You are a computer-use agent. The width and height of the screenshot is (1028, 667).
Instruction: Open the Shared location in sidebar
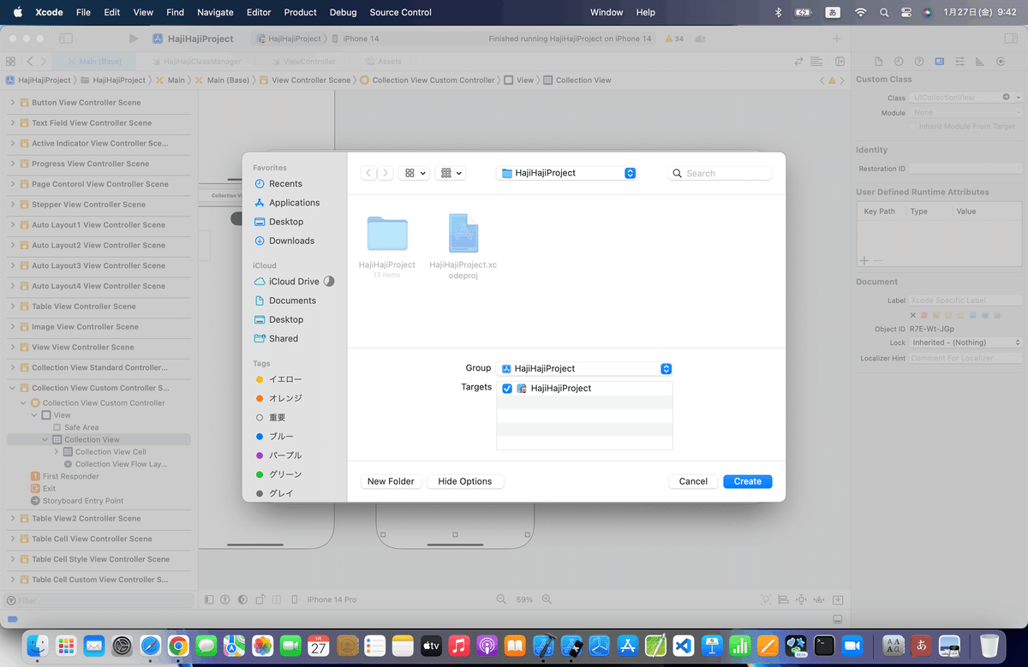click(284, 338)
